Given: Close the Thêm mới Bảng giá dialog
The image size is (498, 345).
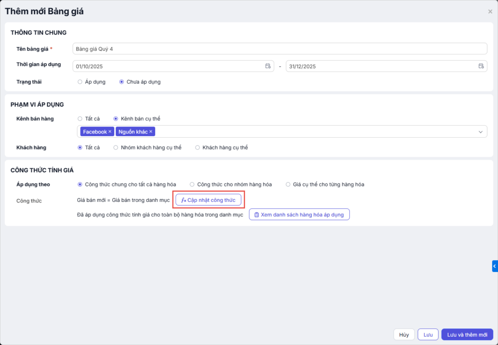Looking at the screenshot, I should (x=490, y=12).
